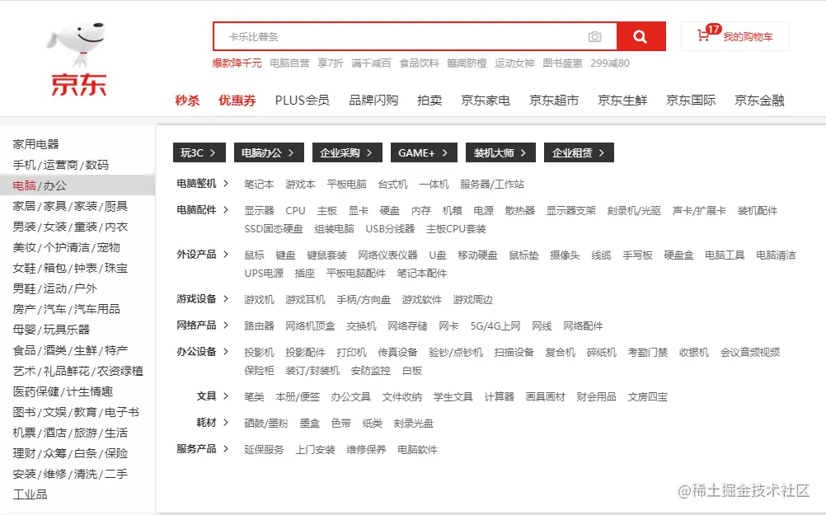This screenshot has height=515, width=826.
Task: Open the UPS电源 link
Action: tap(264, 274)
